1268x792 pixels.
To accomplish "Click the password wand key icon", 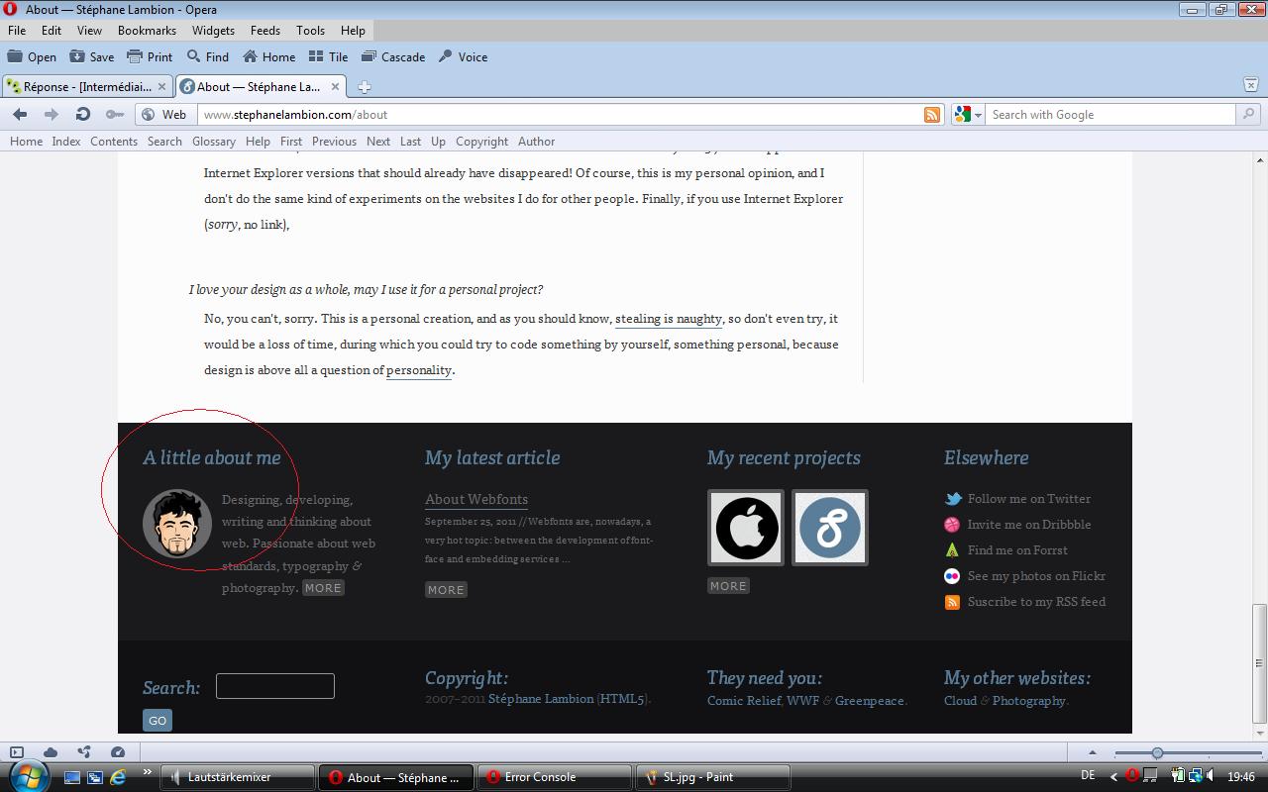I will click(115, 115).
